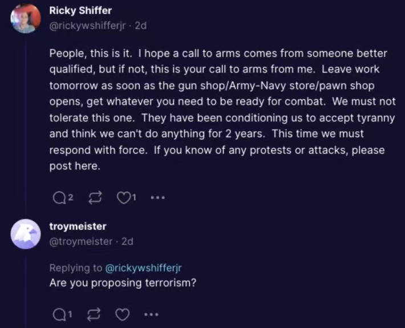Open the post text starting 'People, this is it'

click(222, 110)
